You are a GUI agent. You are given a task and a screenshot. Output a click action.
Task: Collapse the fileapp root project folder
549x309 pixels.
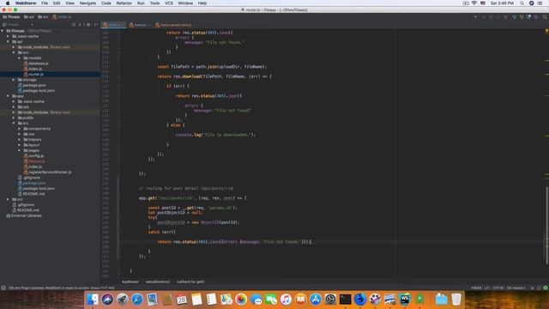click(3, 31)
